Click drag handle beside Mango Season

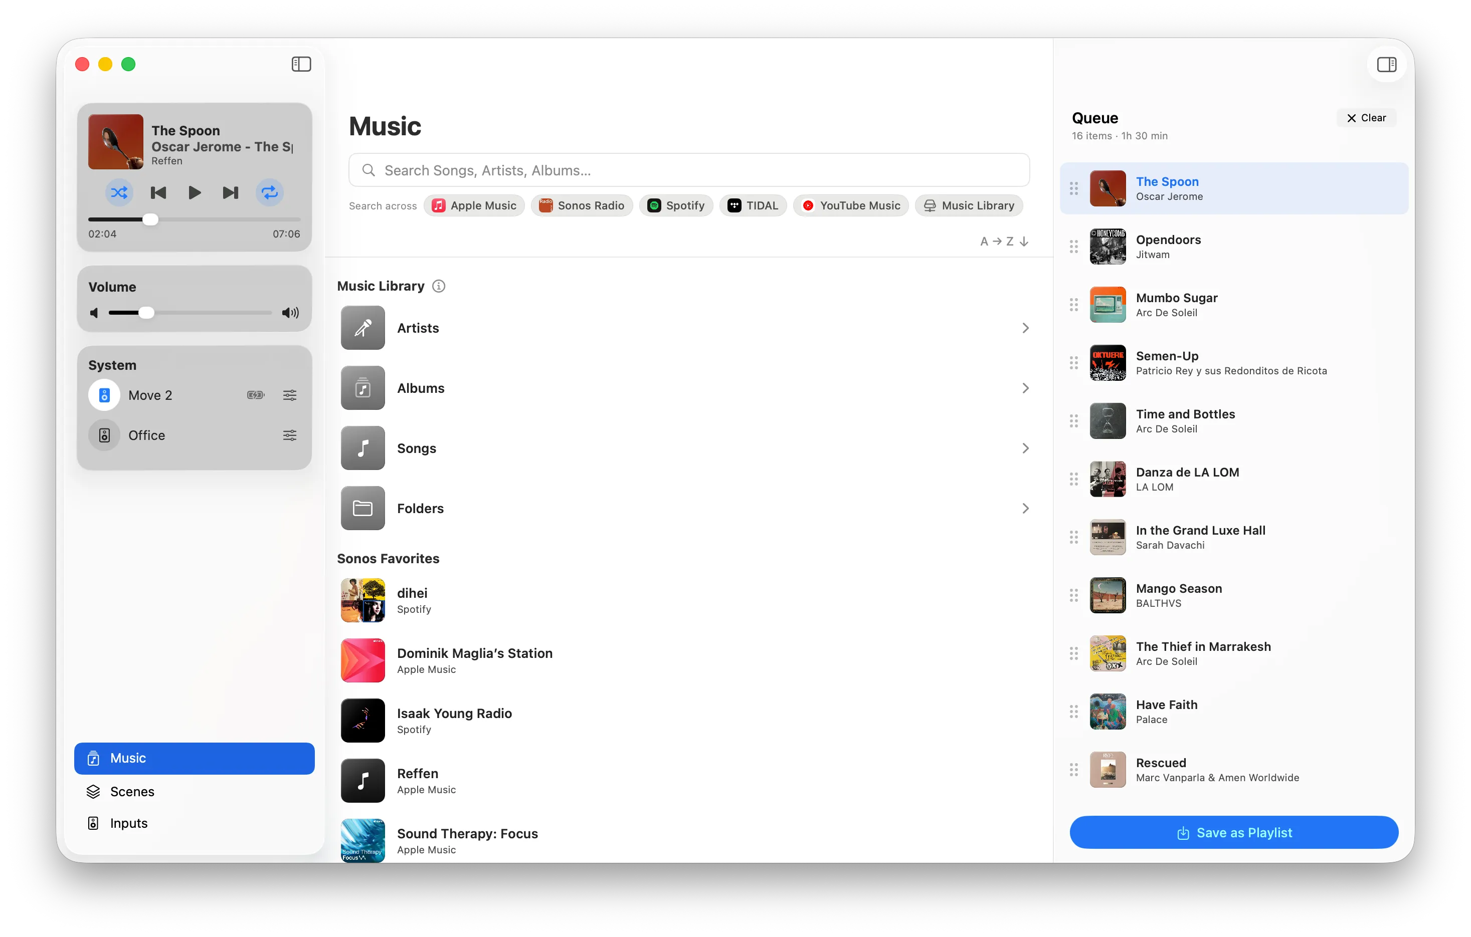click(1074, 596)
